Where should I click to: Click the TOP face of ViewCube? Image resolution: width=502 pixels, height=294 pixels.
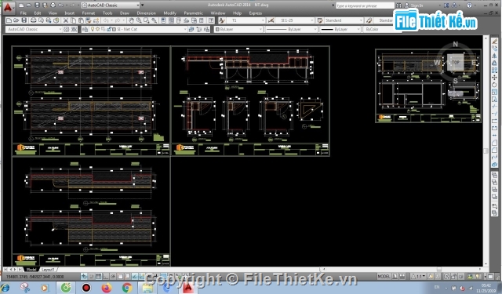(455, 63)
